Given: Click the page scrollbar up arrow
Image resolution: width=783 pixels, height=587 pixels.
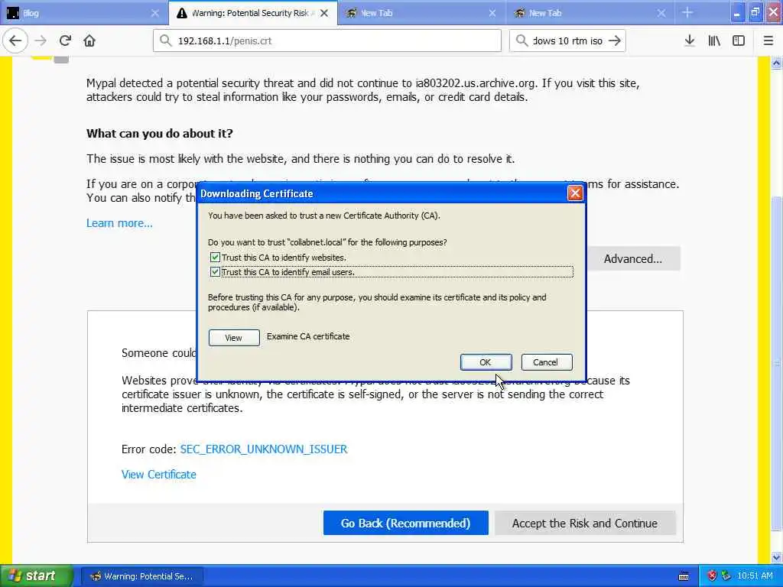Looking at the screenshot, I should [x=777, y=63].
